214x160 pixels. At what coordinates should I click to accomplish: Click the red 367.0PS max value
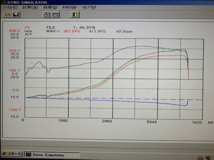pos(72,31)
